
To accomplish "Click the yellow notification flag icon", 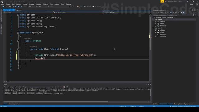I will click(x=162, y=1).
